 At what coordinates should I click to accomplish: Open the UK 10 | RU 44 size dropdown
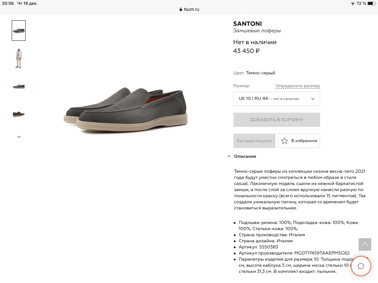coord(276,99)
